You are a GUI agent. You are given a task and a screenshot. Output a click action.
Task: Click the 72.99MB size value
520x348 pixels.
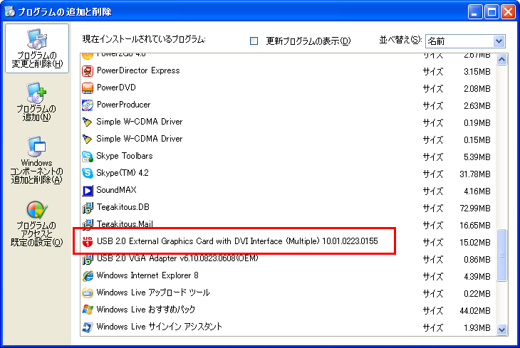(475, 208)
